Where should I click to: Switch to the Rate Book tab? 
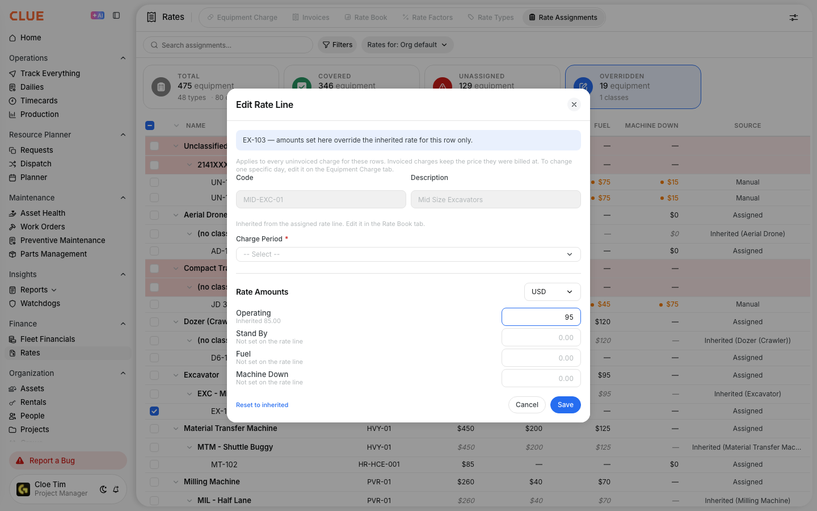[366, 18]
